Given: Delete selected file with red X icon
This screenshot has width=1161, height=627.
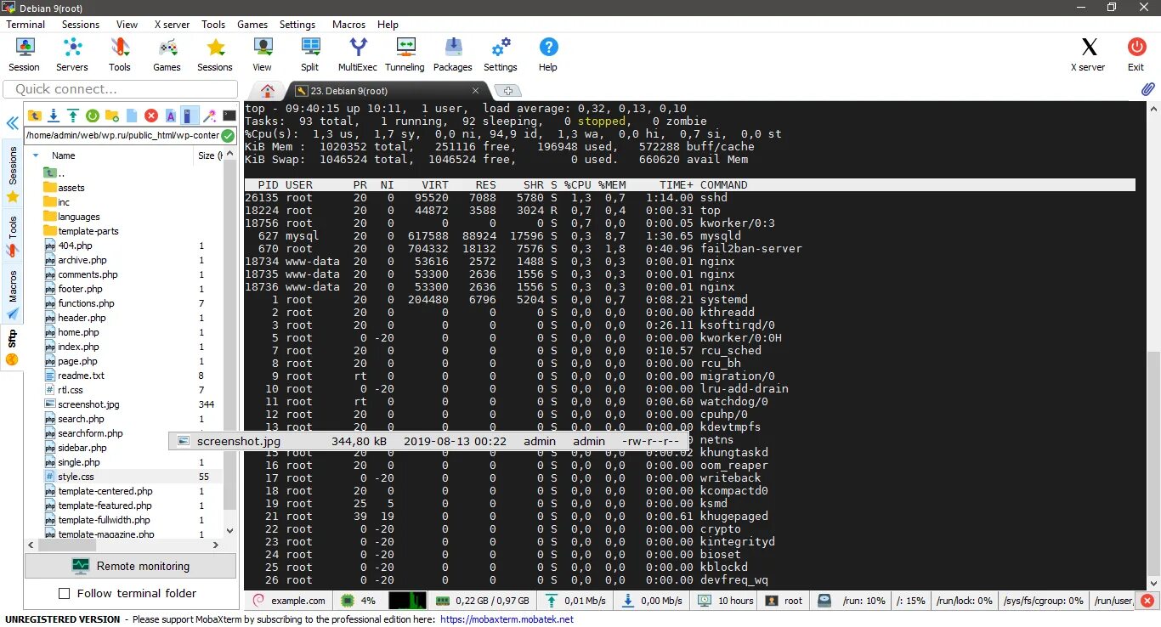Looking at the screenshot, I should coord(151,116).
